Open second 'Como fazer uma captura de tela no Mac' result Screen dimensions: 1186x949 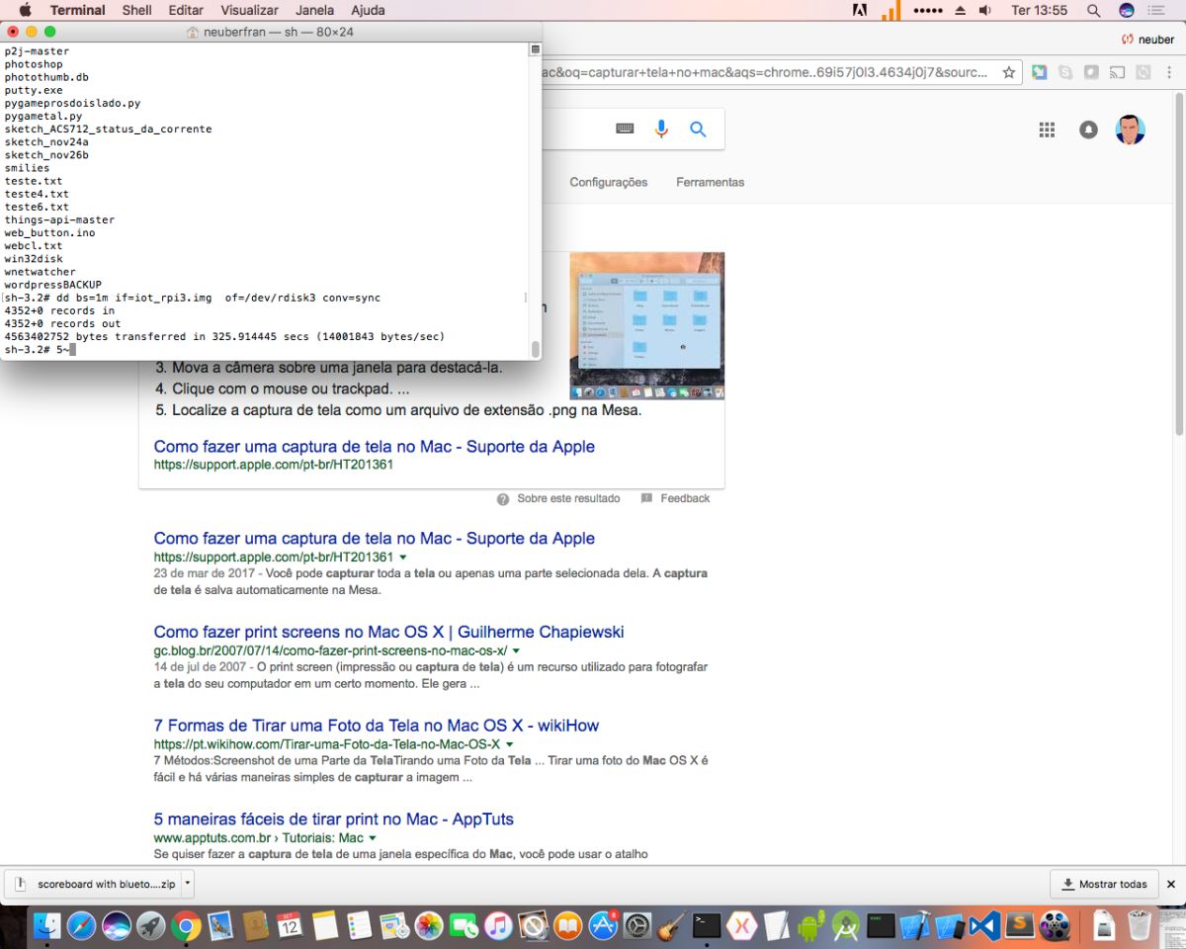click(x=375, y=538)
